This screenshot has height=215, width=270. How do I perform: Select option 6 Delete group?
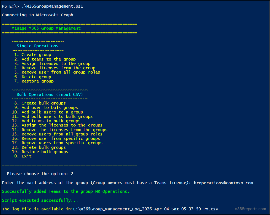35,77
